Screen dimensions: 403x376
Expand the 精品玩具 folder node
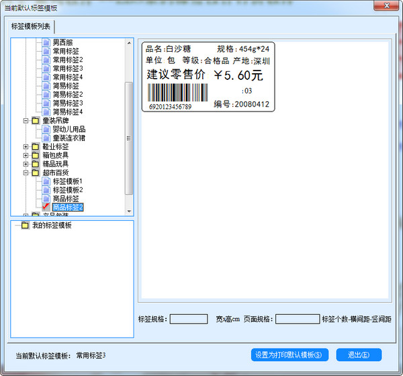(26, 164)
